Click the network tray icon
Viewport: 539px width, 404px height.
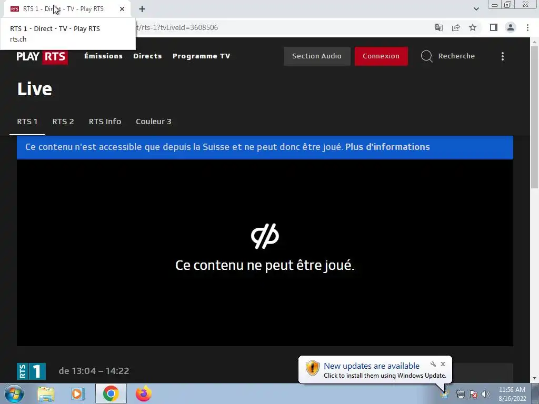click(x=460, y=394)
